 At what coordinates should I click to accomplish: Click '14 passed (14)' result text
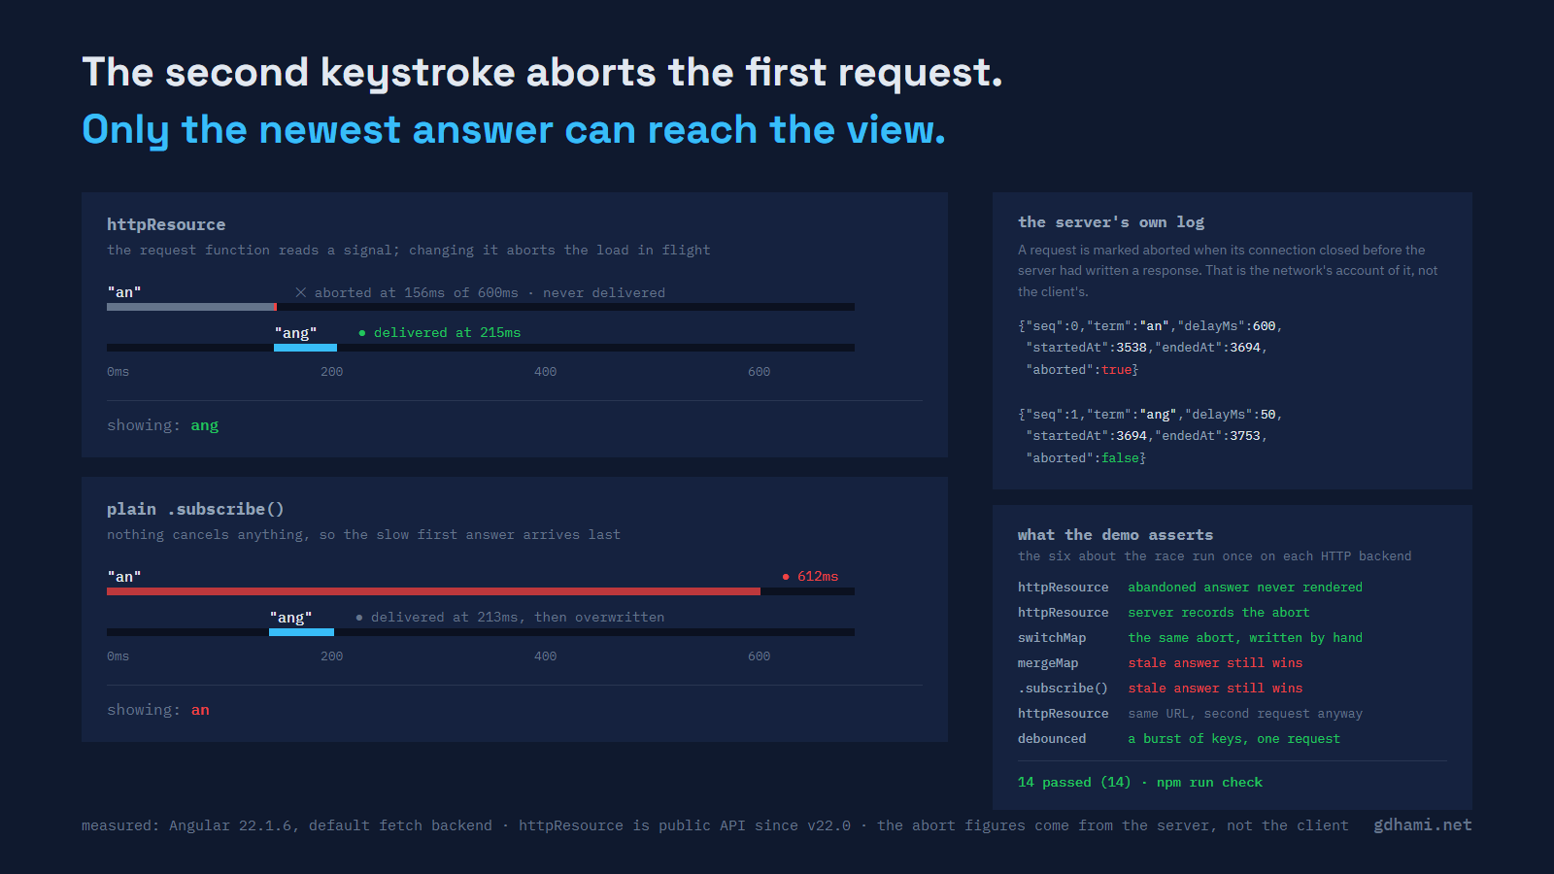1074,783
